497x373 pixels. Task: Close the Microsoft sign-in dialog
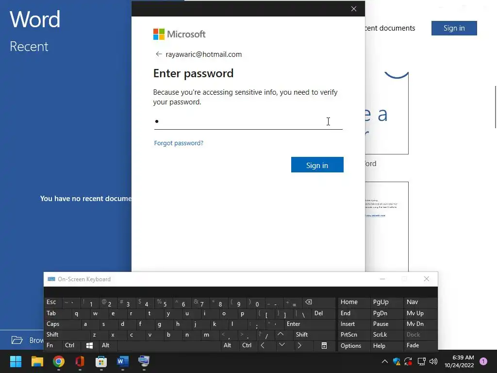354,9
